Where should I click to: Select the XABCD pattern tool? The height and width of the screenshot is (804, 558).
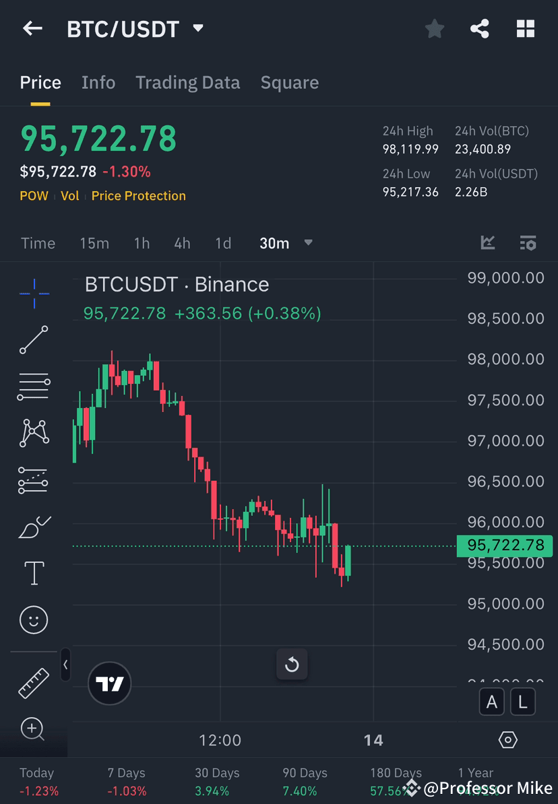[x=34, y=433]
